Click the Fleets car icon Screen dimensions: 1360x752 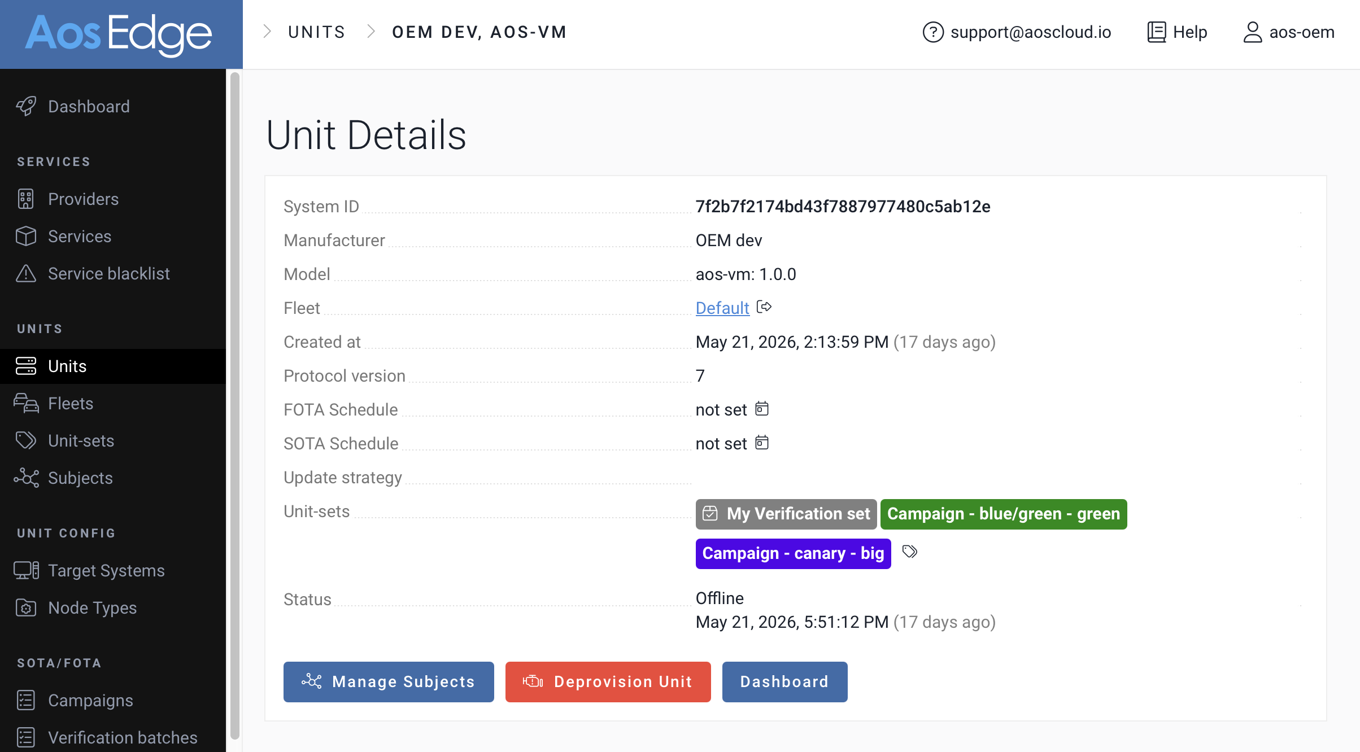point(26,403)
